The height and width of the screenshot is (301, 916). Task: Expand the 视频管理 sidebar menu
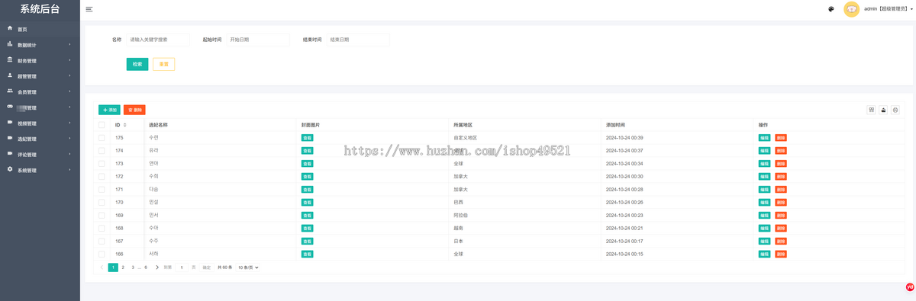click(40, 123)
